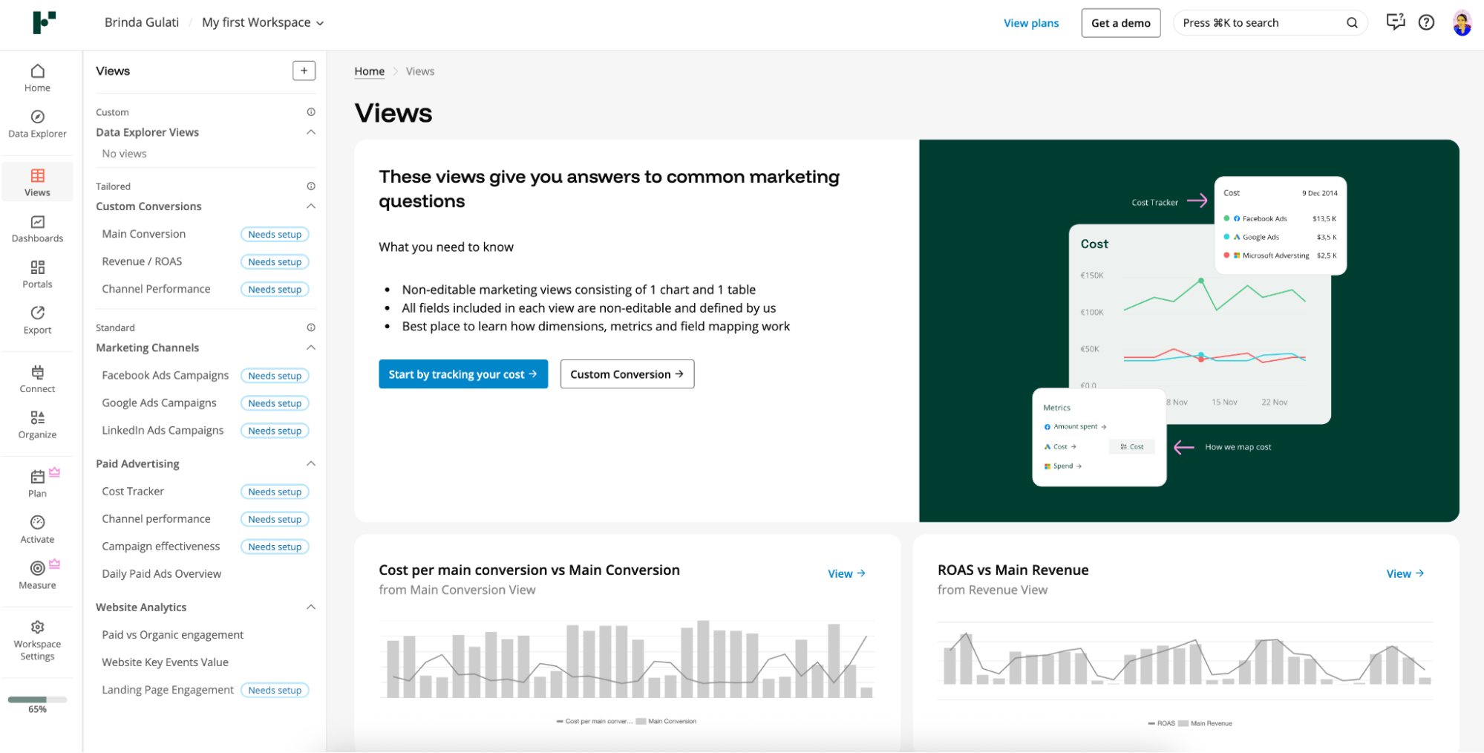This screenshot has width=1484, height=753.
Task: Open the Portals panel
Action: 37,274
